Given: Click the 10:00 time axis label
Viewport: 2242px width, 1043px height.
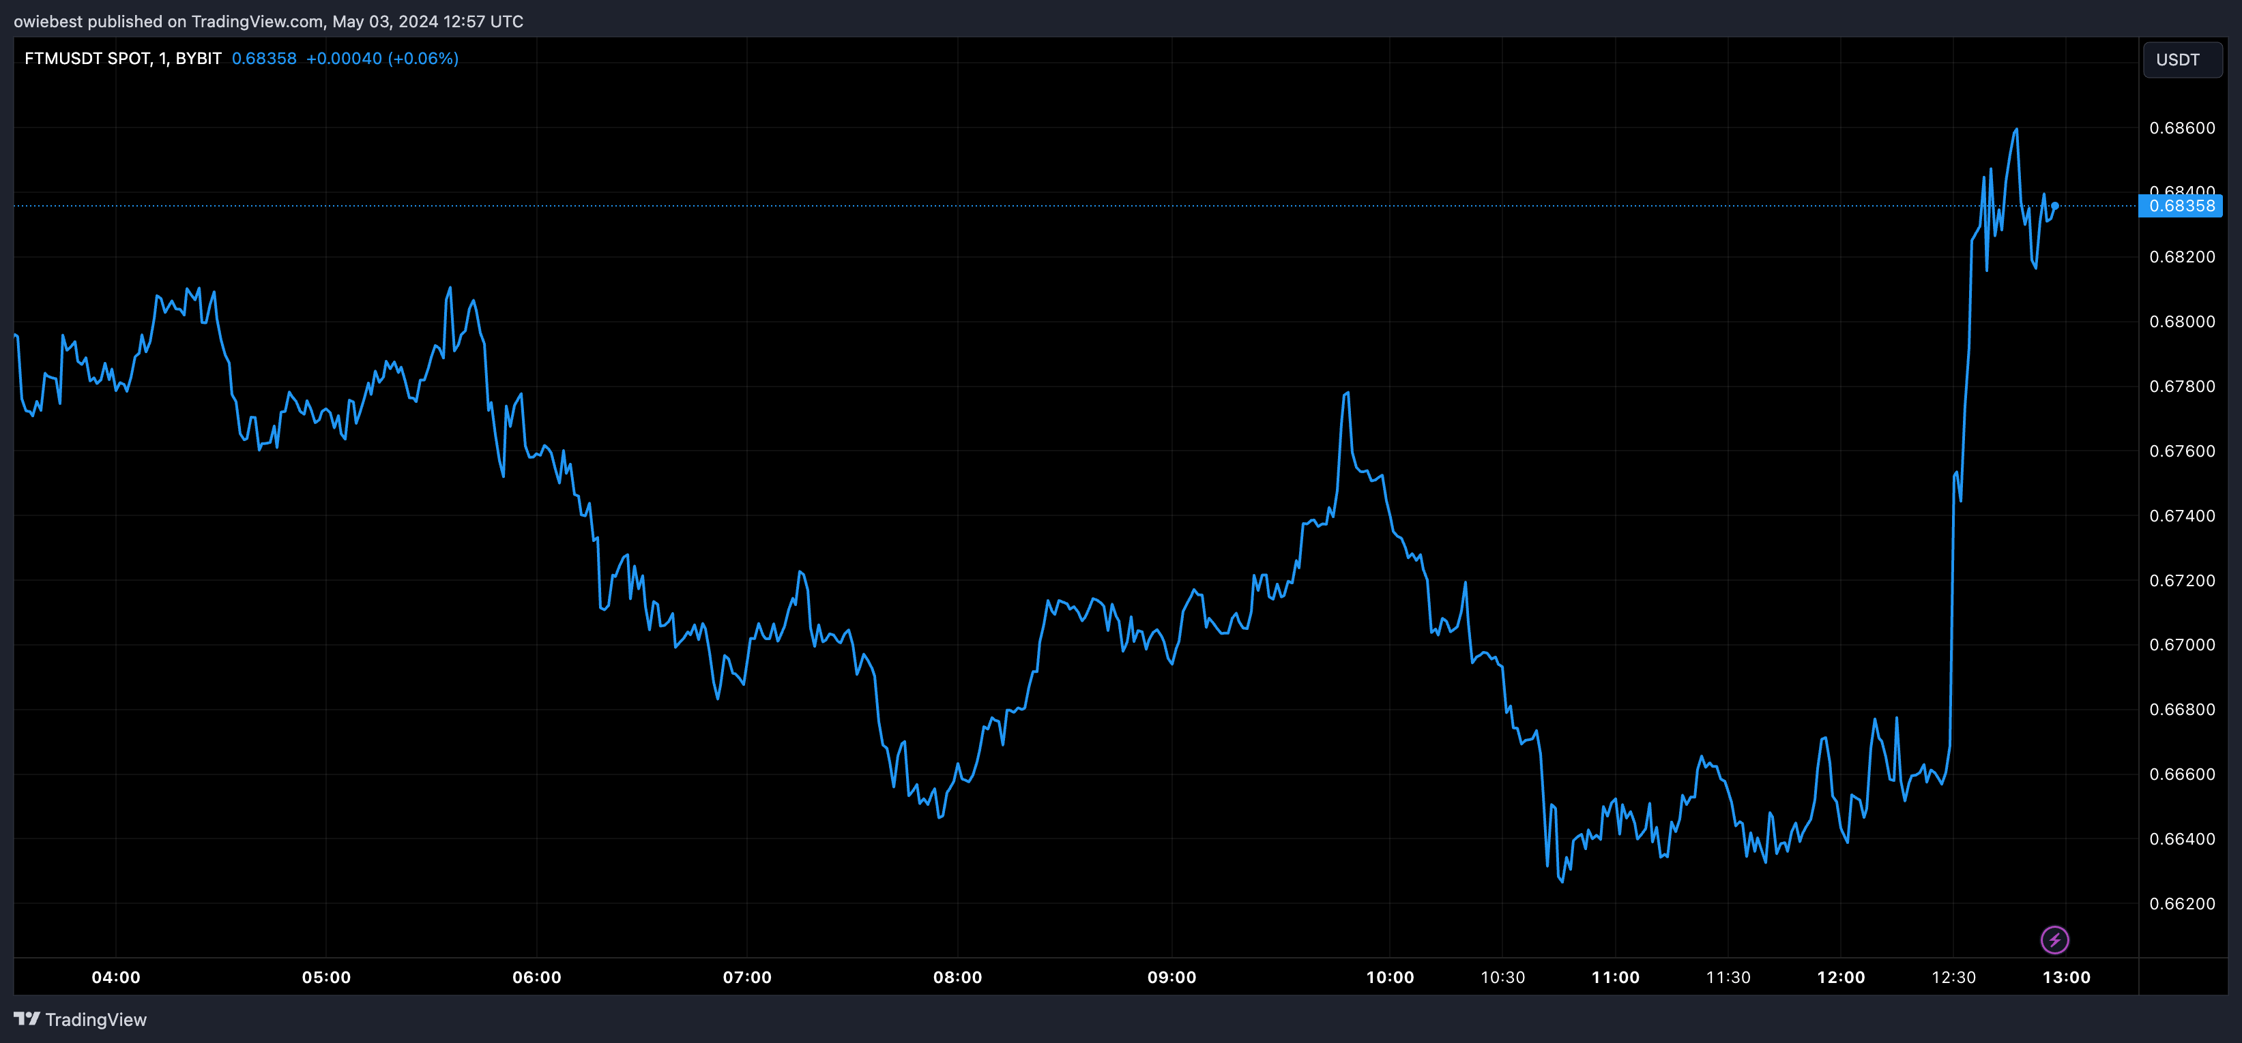Looking at the screenshot, I should pyautogui.click(x=1390, y=977).
